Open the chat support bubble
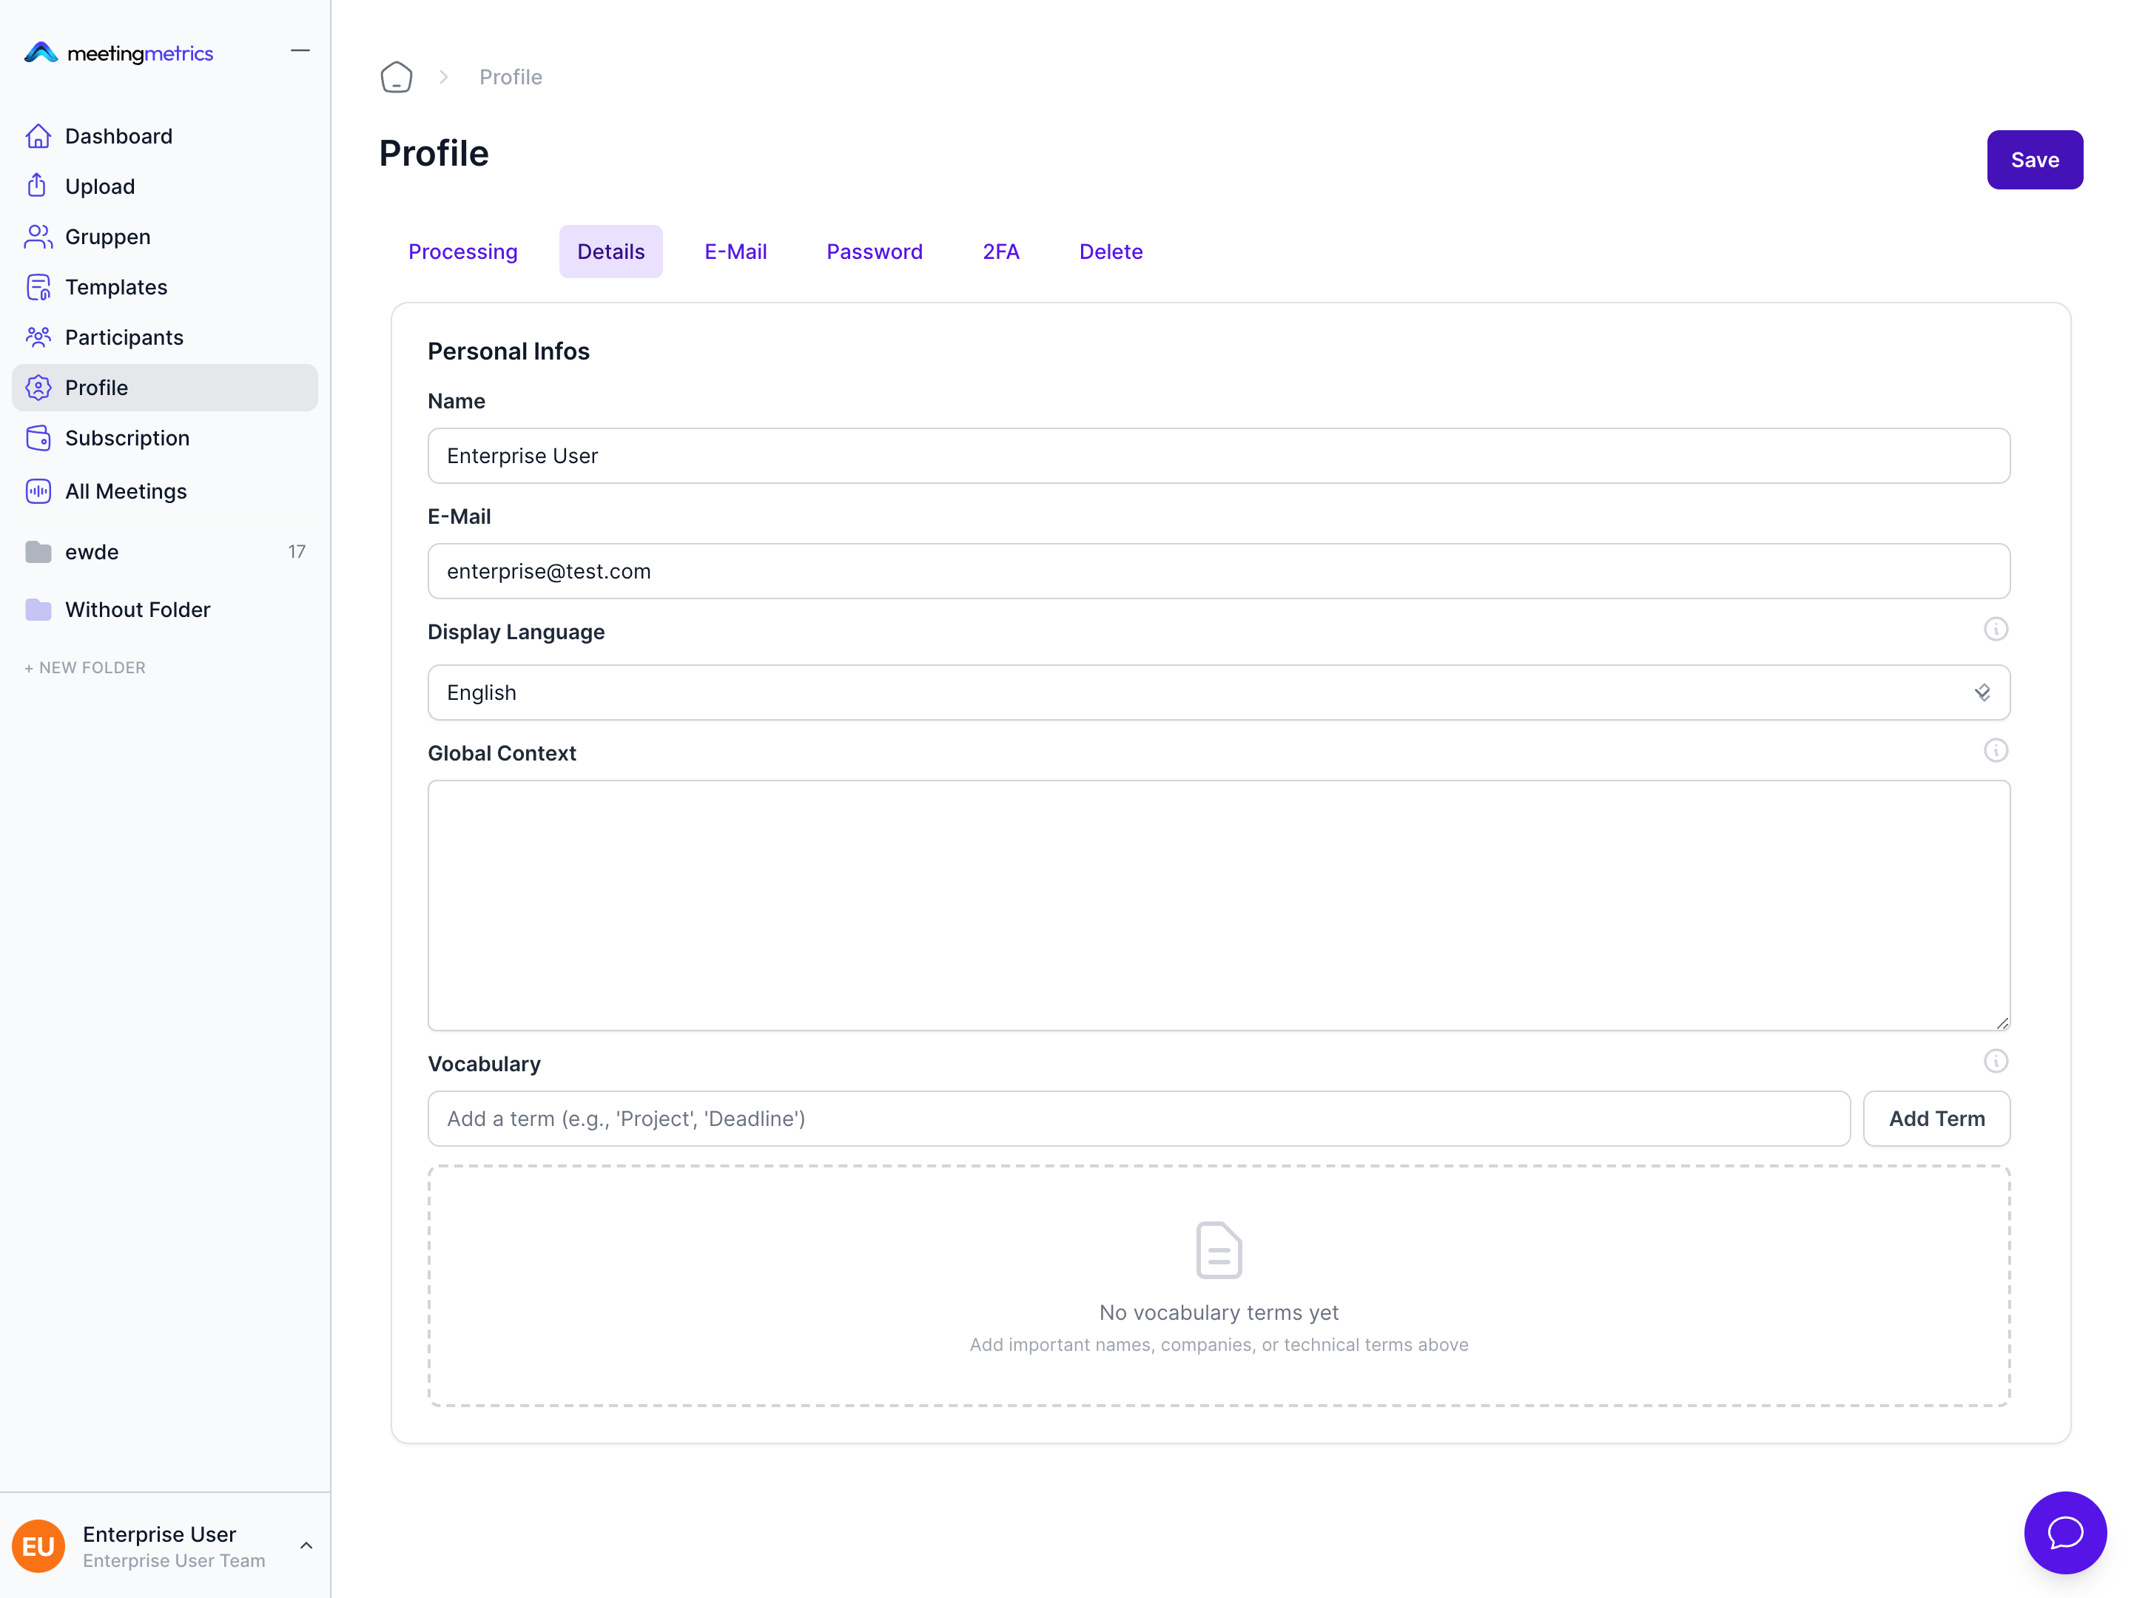2131x1598 pixels. click(2064, 1531)
